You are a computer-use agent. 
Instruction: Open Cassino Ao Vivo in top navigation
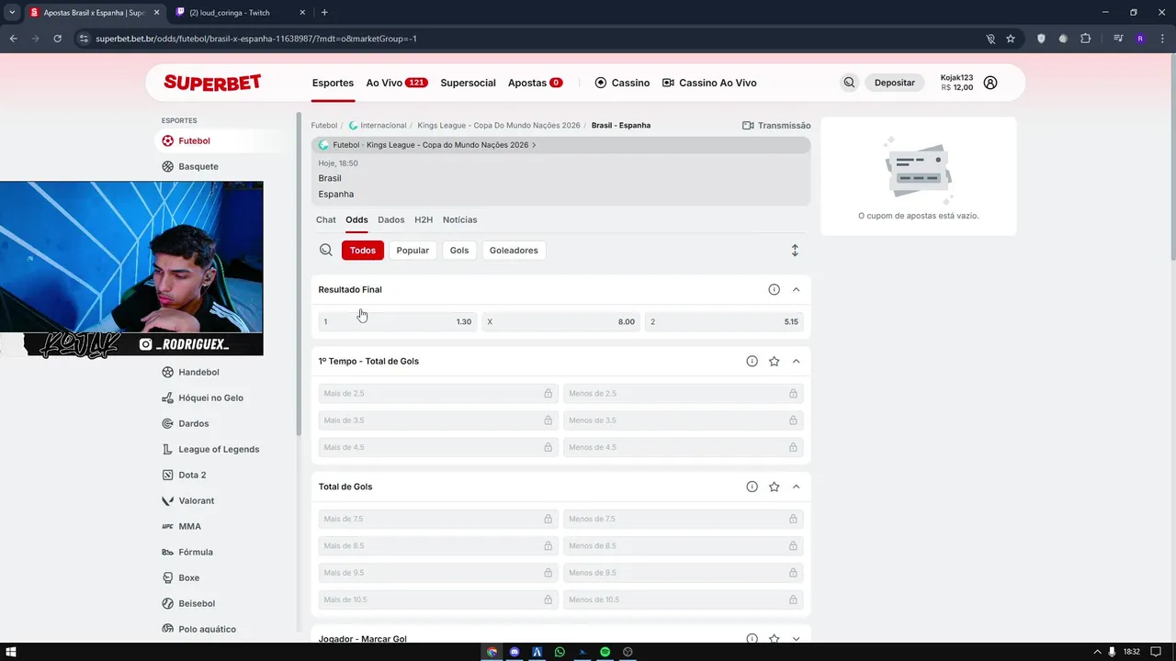point(709,83)
